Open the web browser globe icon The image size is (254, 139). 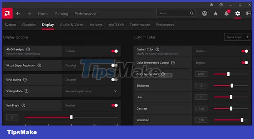pos(204,13)
